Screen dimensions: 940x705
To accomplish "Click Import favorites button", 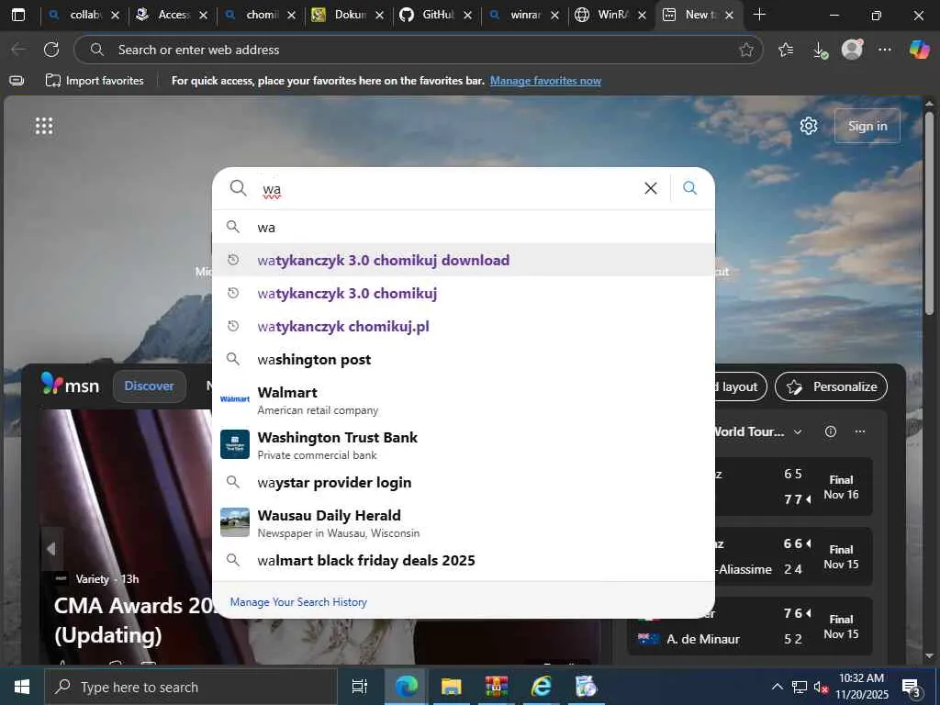I will click(x=95, y=81).
